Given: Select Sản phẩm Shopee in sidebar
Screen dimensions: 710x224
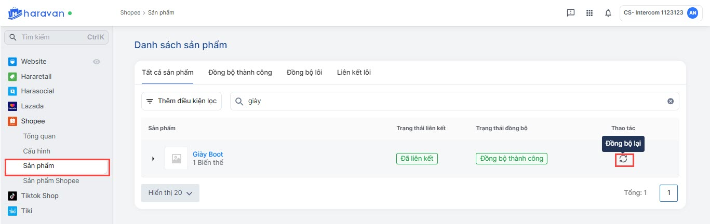Looking at the screenshot, I should pos(51,180).
